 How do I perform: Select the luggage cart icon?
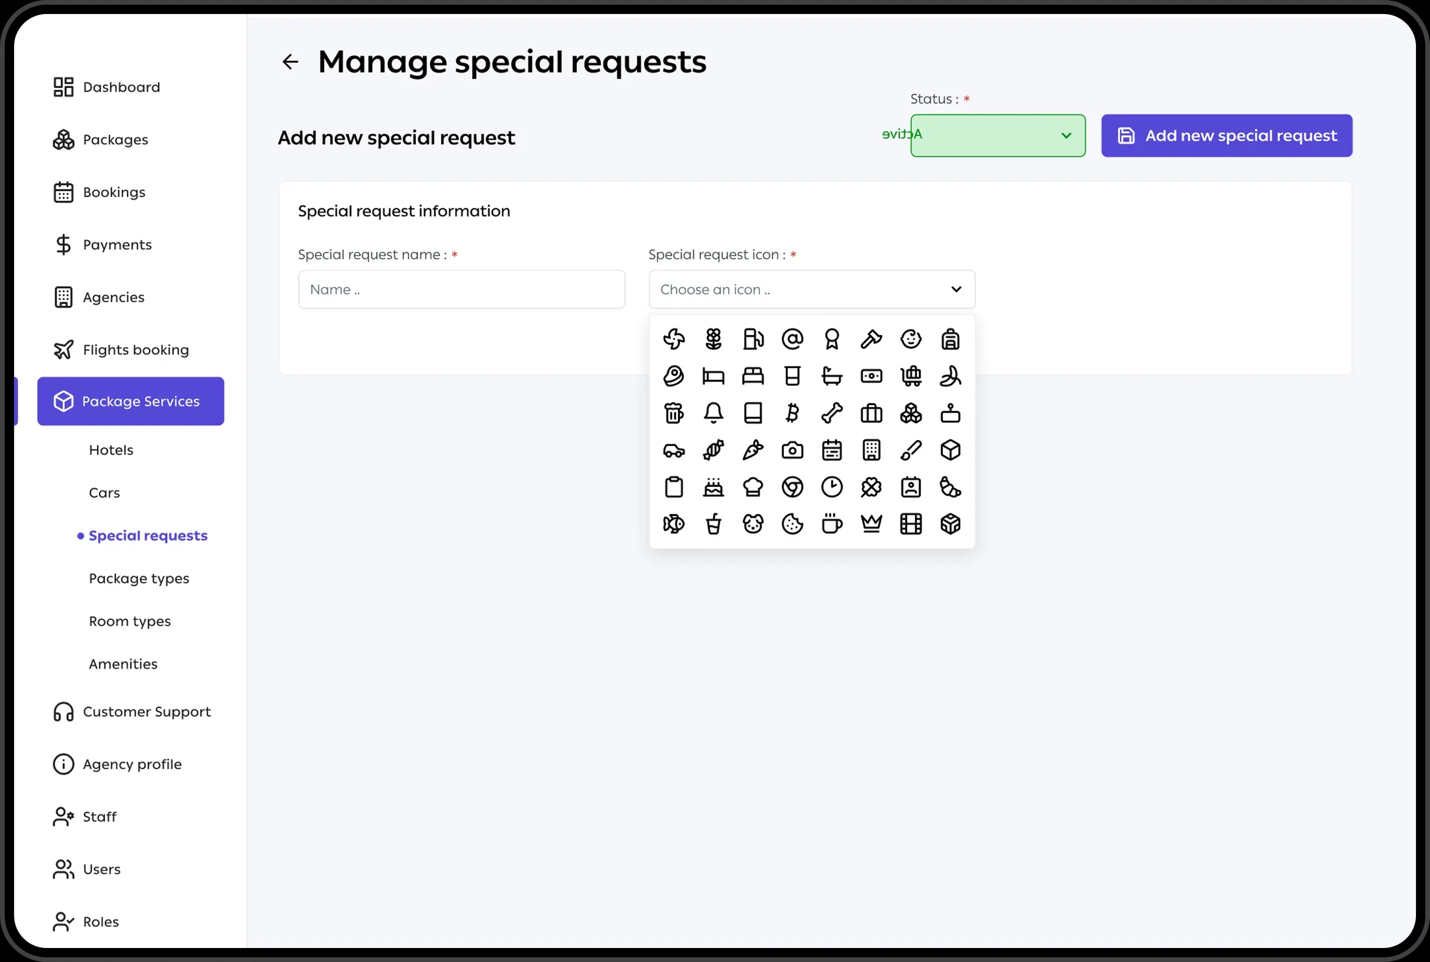click(911, 376)
